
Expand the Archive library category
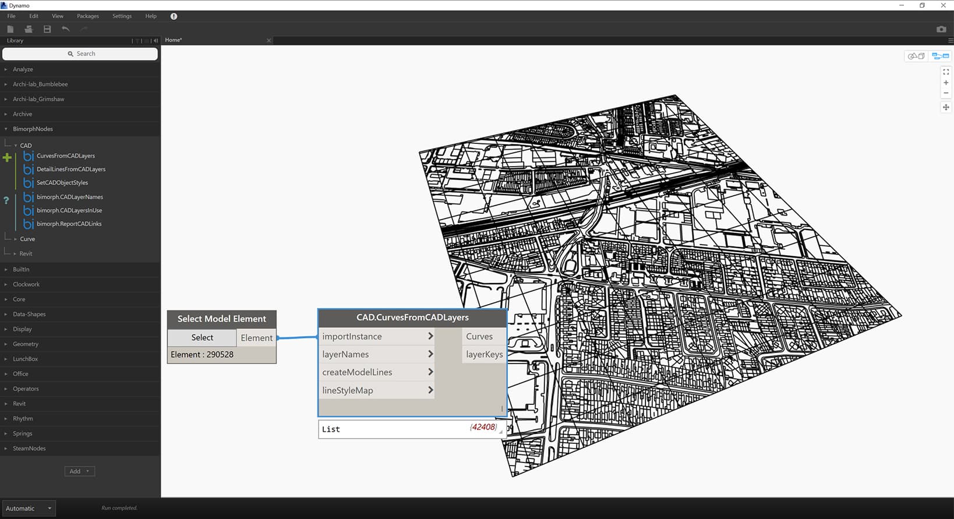pos(80,114)
